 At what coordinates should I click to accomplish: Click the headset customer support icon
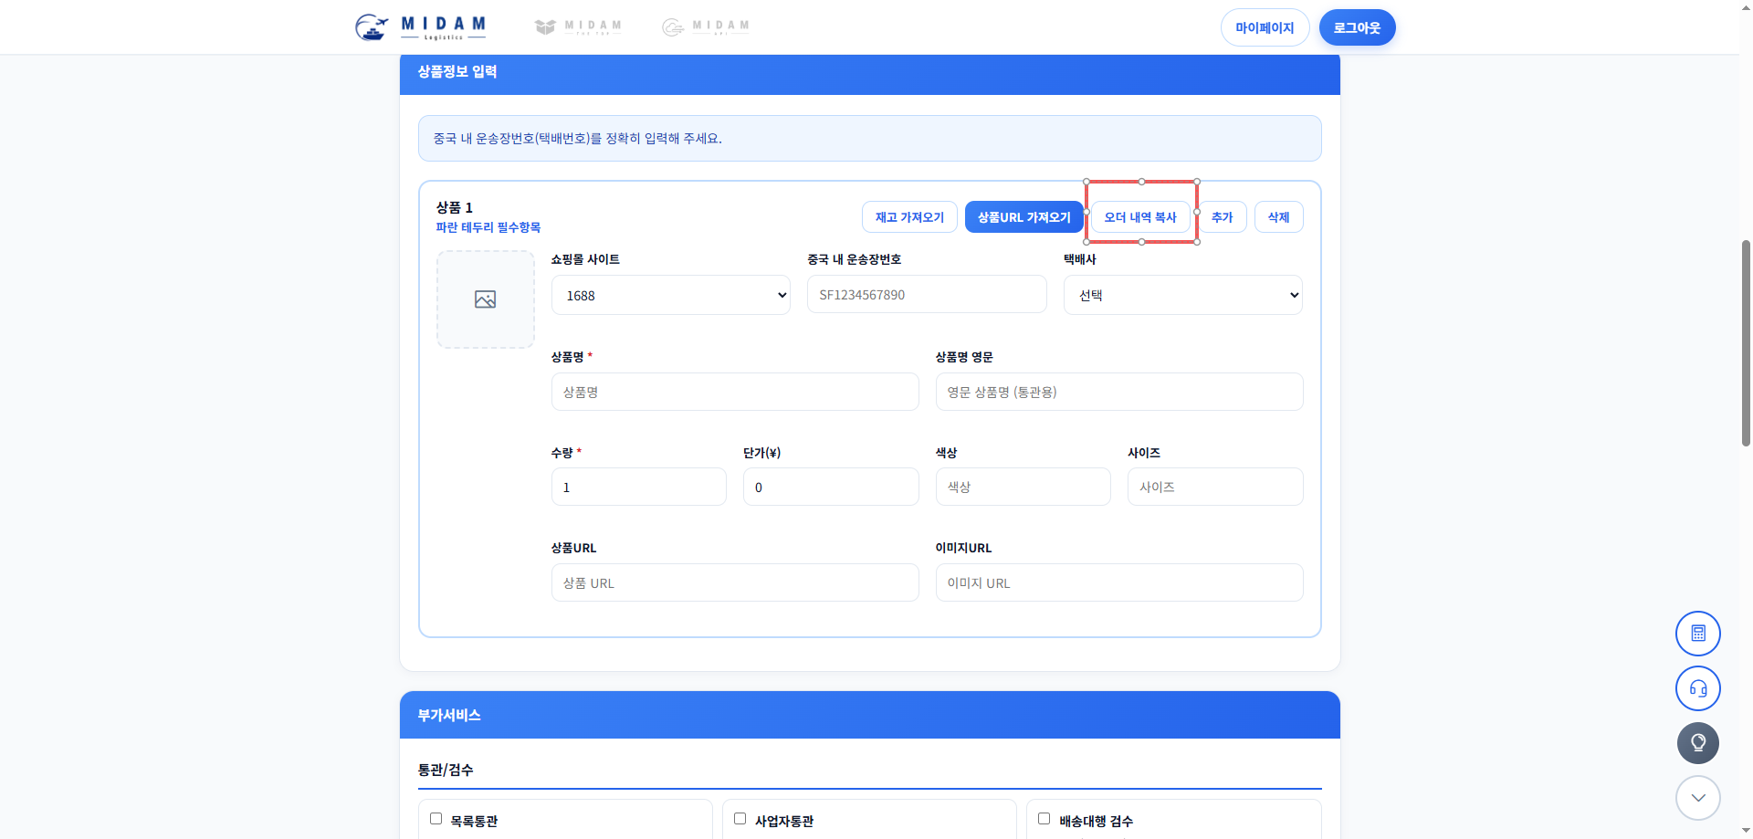pyautogui.click(x=1697, y=688)
